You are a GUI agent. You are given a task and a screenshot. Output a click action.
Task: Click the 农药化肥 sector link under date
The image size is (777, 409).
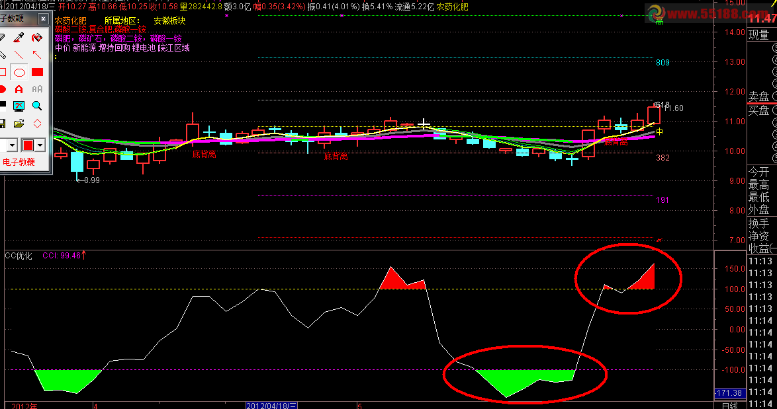(x=70, y=20)
